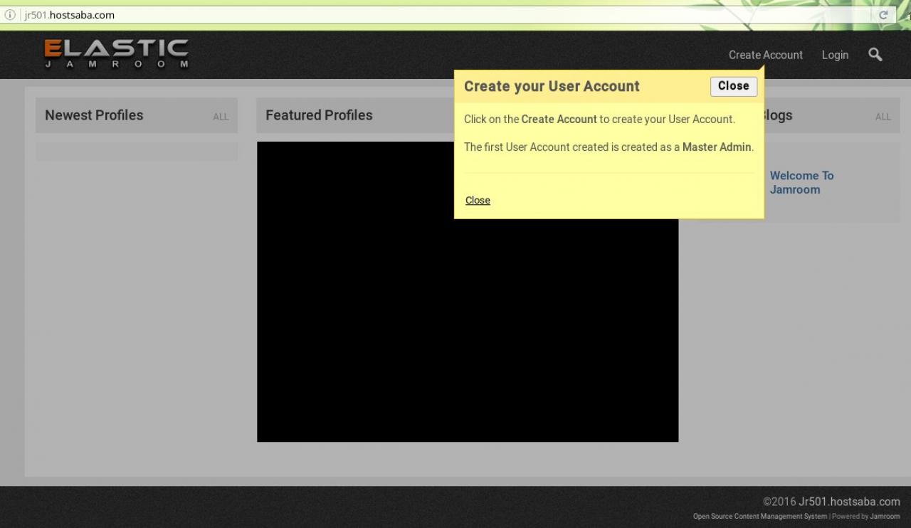Click Open Source Content Management System footer text
911x528 pixels.
click(x=760, y=517)
